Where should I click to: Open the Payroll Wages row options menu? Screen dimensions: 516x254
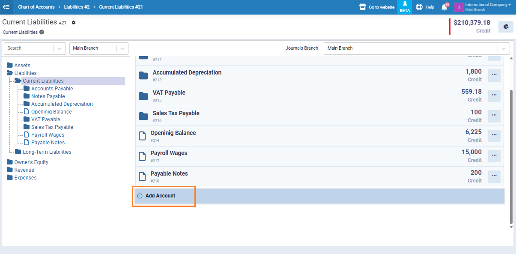pos(494,156)
